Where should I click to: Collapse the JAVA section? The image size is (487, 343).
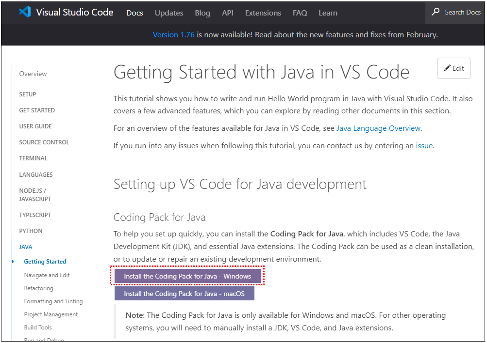(26, 247)
